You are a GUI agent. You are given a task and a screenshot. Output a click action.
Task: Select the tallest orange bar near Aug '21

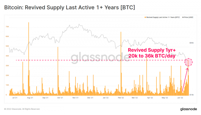[x=29, y=59]
